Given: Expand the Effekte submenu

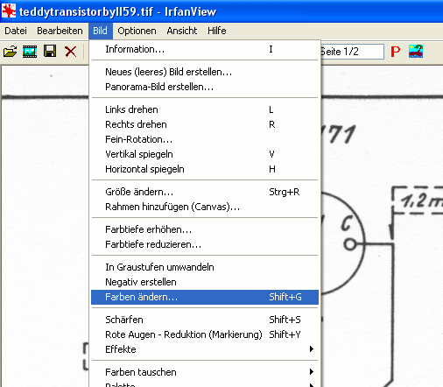Looking at the screenshot, I should pyautogui.click(x=205, y=349).
